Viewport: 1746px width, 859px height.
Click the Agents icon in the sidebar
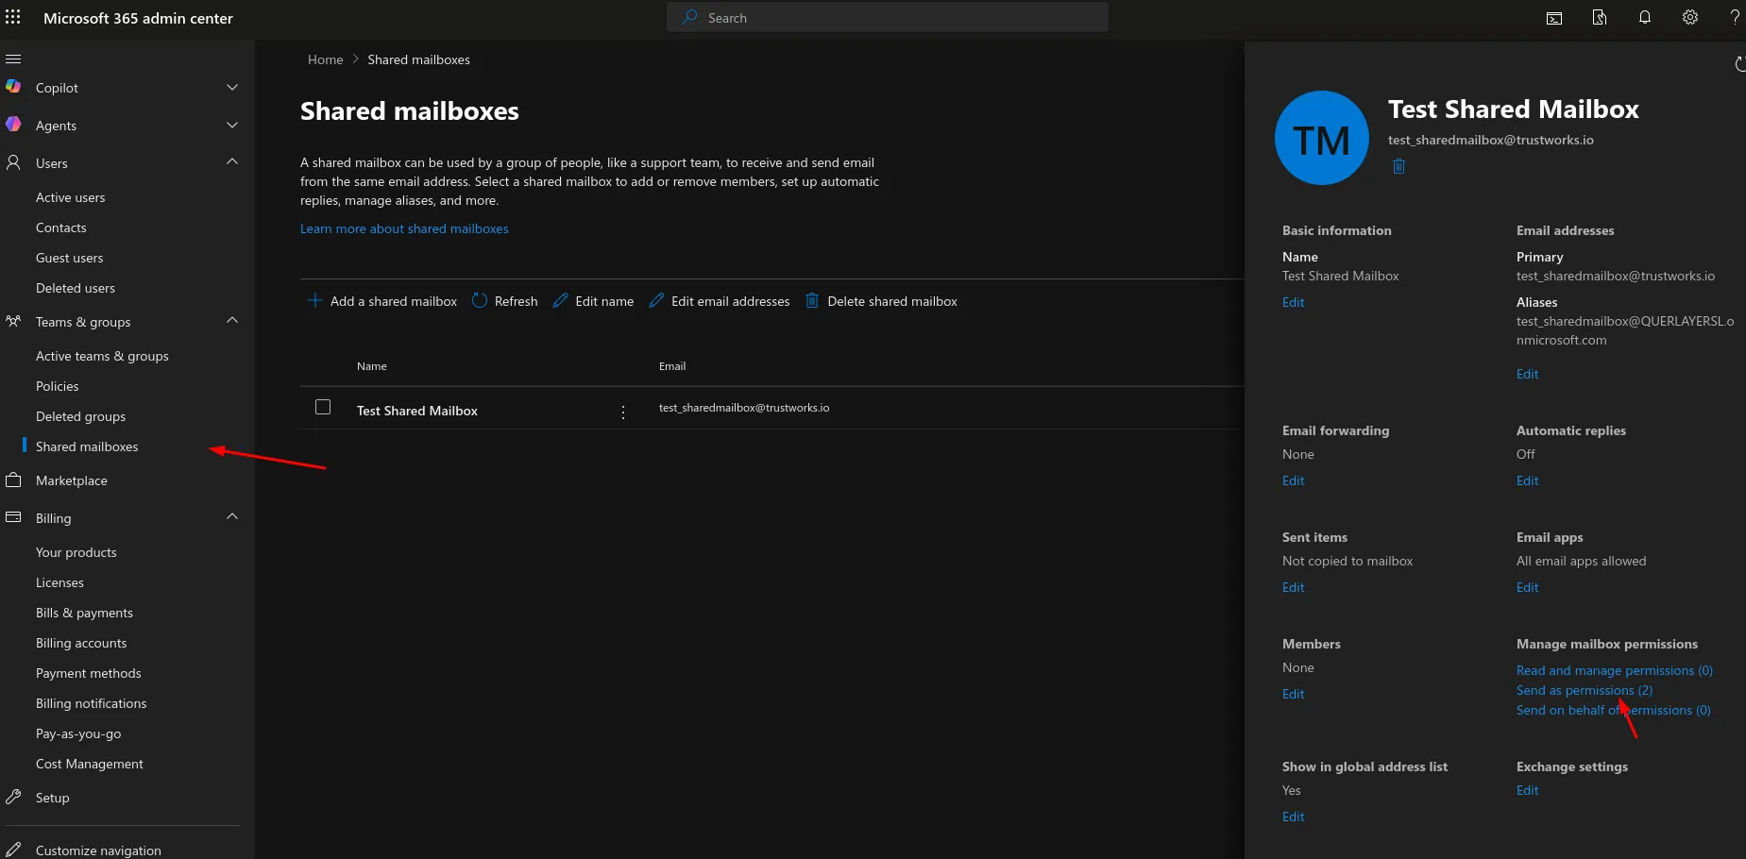pyautogui.click(x=13, y=125)
